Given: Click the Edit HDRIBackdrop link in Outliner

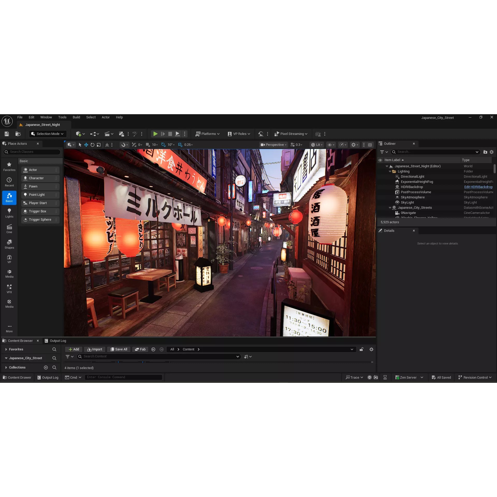Looking at the screenshot, I should pos(478,187).
